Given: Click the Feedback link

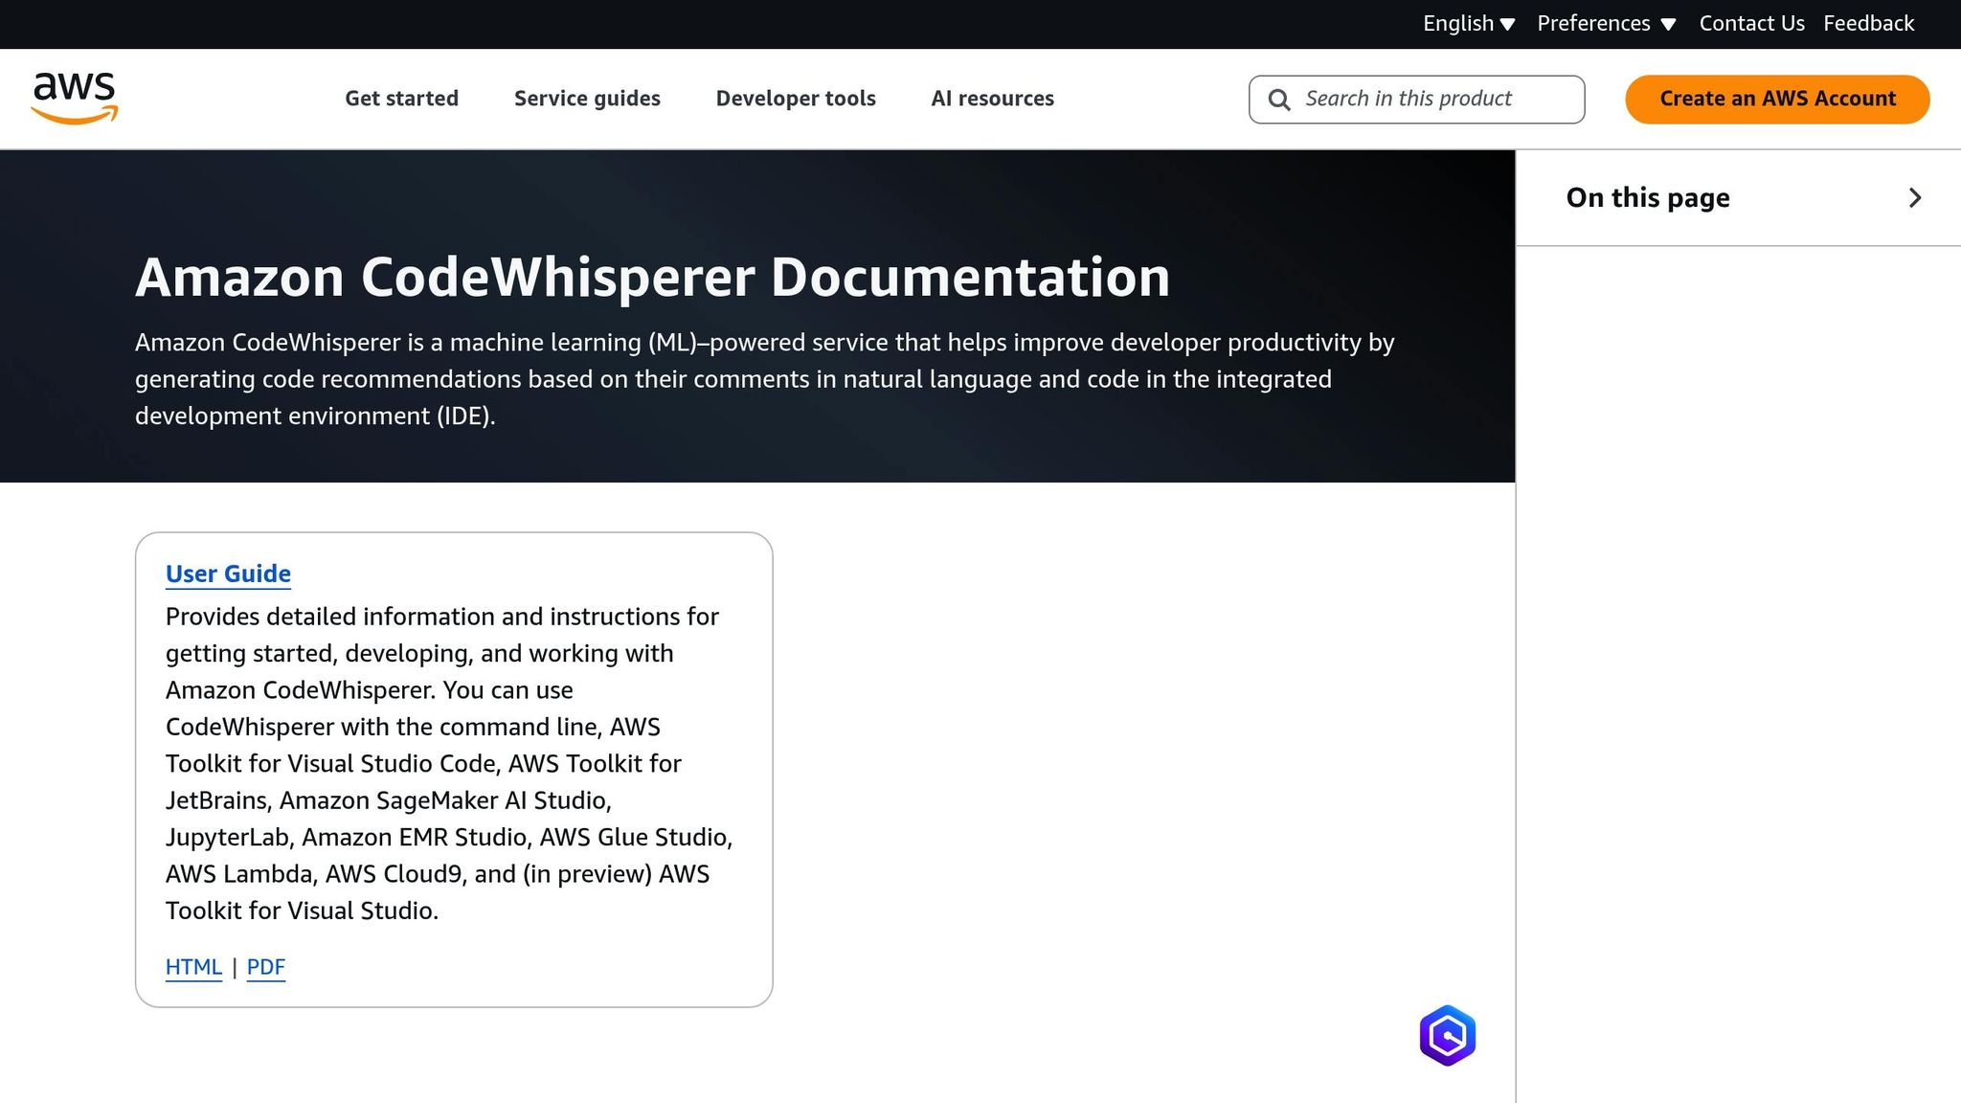Looking at the screenshot, I should click(1868, 23).
